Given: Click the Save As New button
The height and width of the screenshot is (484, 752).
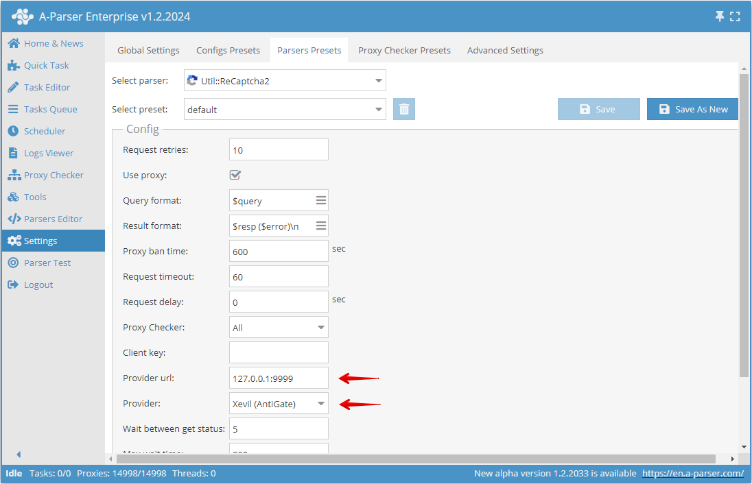Looking at the screenshot, I should pyautogui.click(x=692, y=108).
